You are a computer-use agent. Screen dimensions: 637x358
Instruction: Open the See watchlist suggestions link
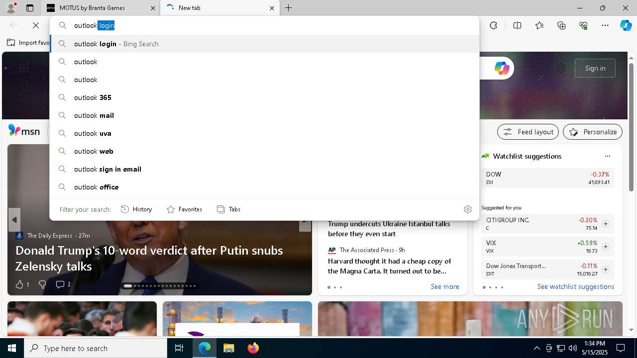(x=576, y=286)
